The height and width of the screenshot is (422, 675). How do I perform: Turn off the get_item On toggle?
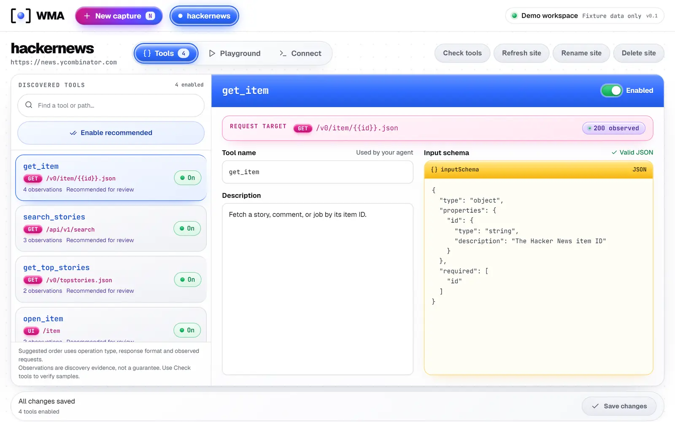tap(187, 178)
